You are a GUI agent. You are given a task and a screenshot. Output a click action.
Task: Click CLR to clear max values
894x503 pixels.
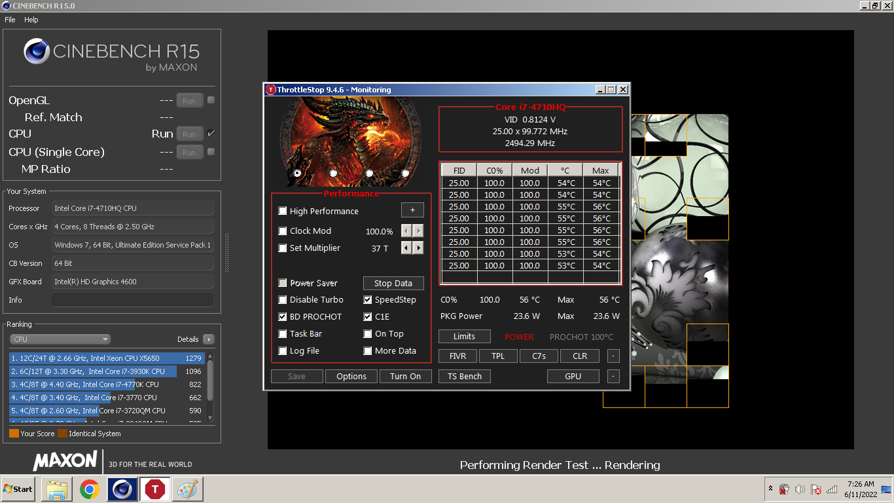click(x=580, y=356)
